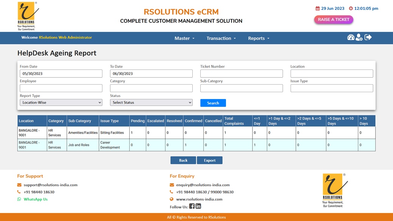Expand the Report Type dropdown
Screen dimensions: 393x221
tap(61, 102)
